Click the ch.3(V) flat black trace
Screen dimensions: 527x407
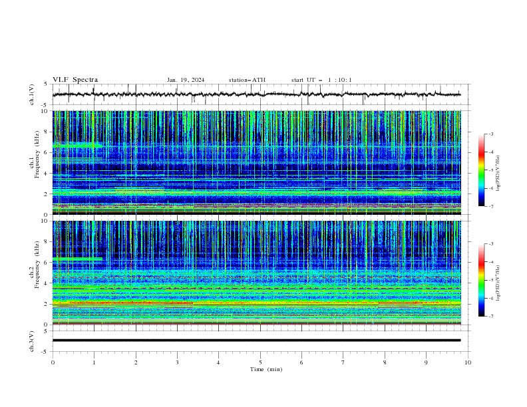pos(256,340)
